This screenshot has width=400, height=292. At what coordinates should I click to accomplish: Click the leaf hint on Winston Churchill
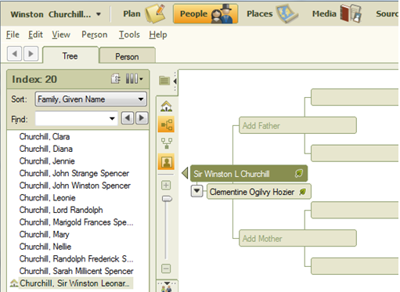(299, 173)
